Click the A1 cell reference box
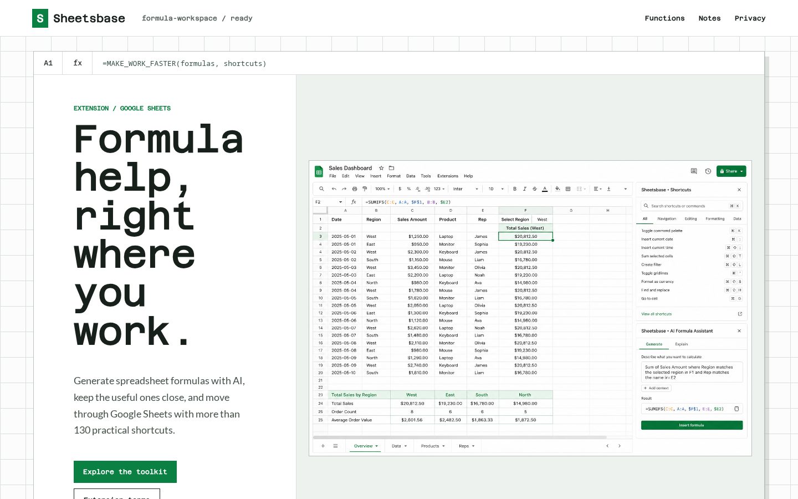This screenshot has height=499, width=798. 48,63
